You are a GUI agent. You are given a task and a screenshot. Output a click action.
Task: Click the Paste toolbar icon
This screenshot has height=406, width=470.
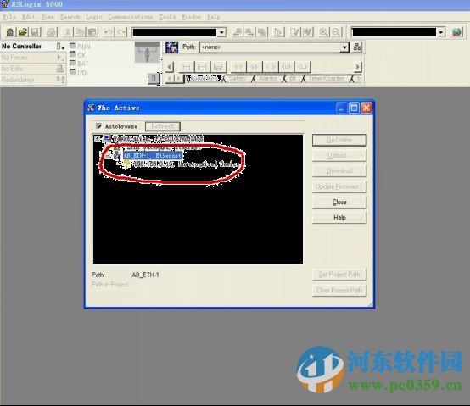[x=92, y=32]
